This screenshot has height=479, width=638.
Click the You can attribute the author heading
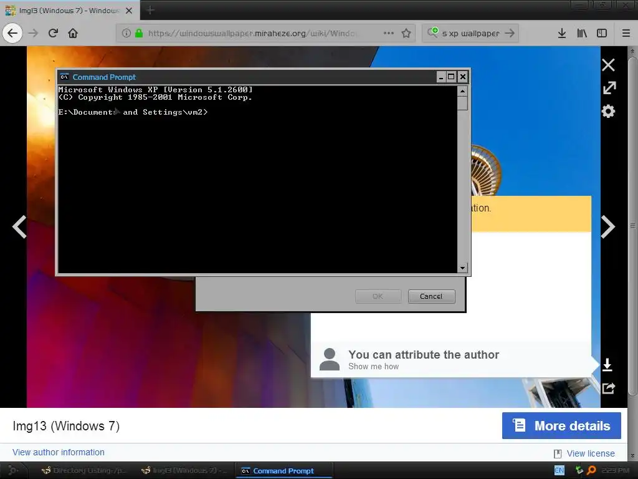[x=424, y=354]
